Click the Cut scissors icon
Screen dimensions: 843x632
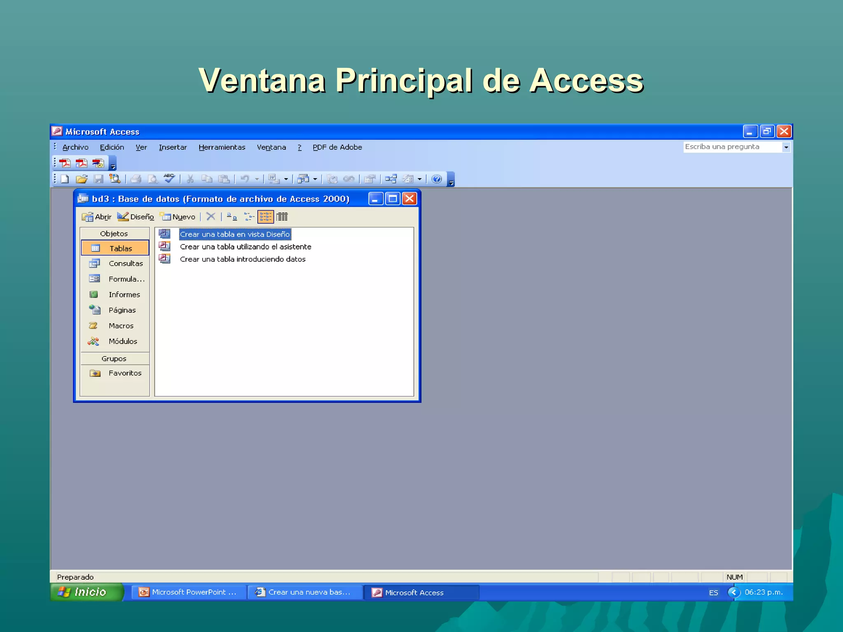190,179
